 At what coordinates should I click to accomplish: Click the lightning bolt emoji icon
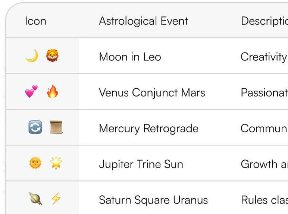(x=56, y=199)
